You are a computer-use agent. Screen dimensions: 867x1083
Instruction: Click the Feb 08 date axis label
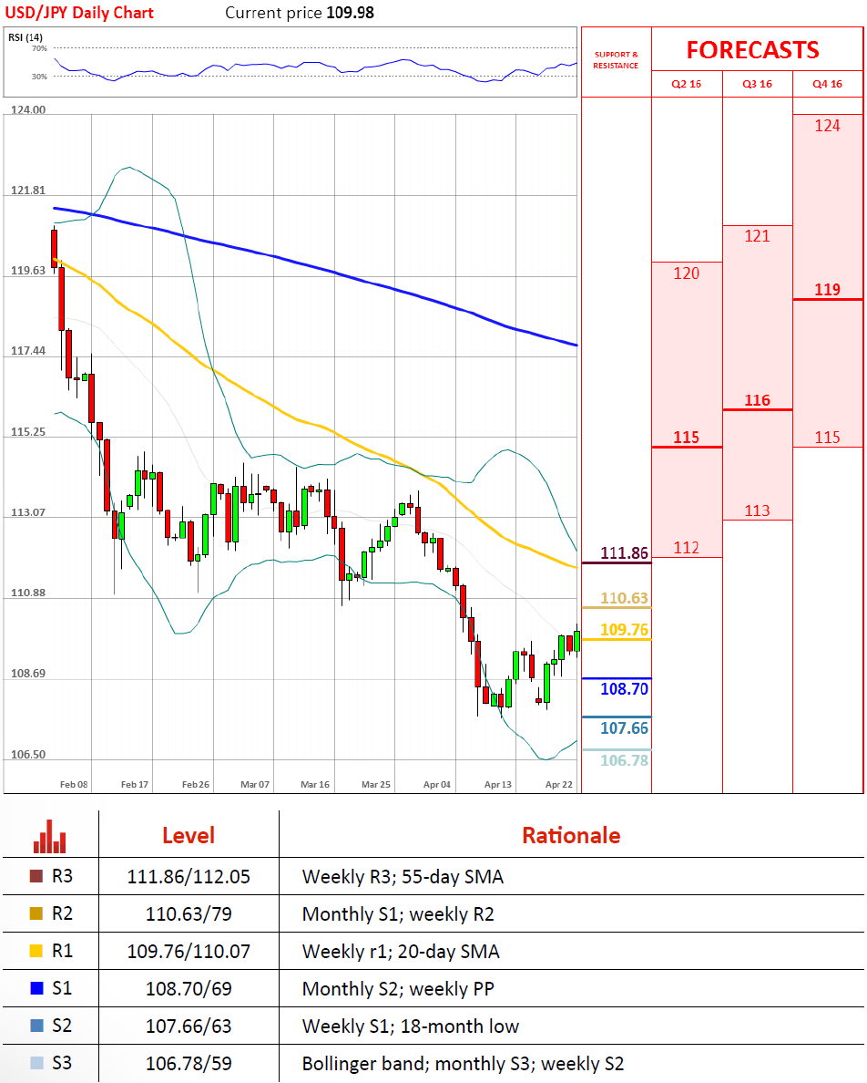click(74, 784)
